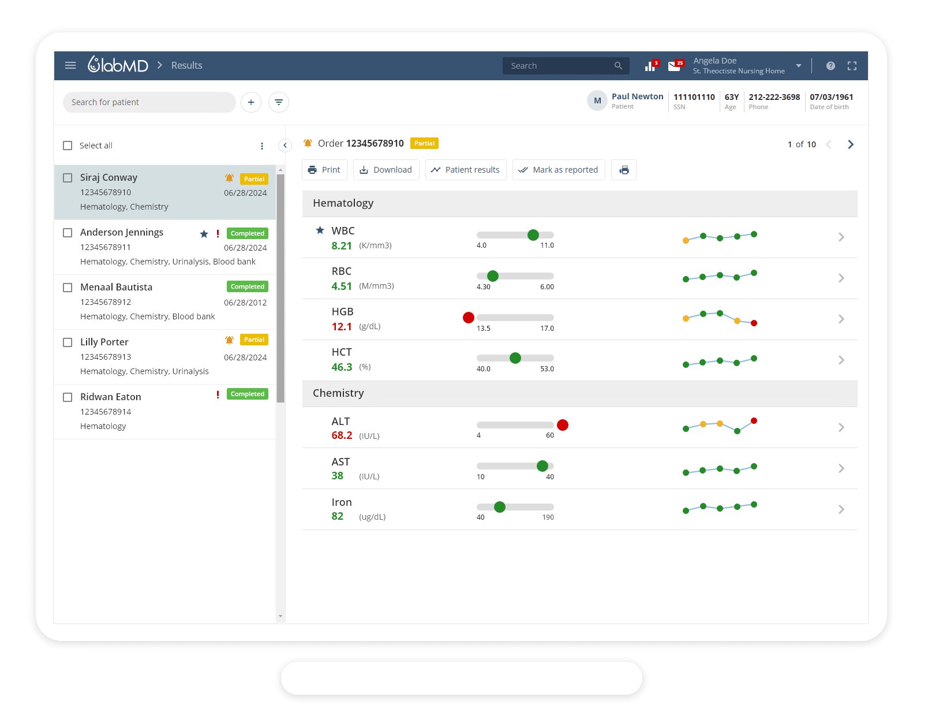
Task: Open the patient list filter icon
Action: [279, 102]
